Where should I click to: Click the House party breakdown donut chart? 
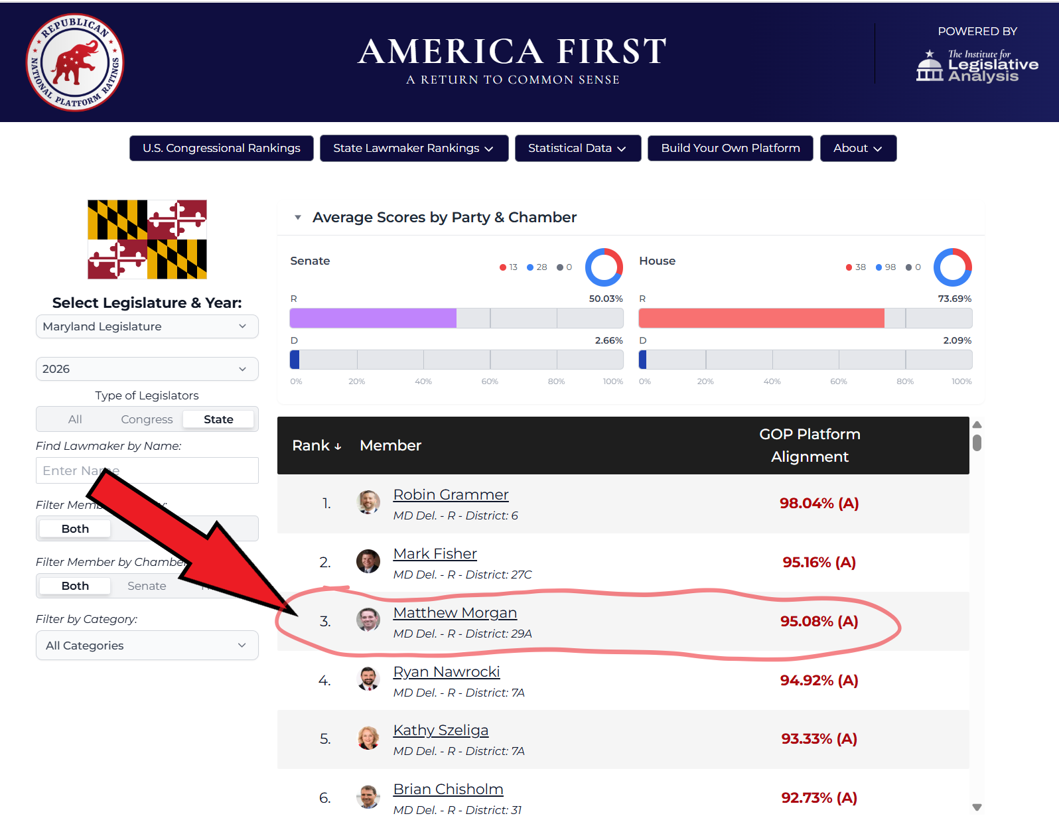952,267
